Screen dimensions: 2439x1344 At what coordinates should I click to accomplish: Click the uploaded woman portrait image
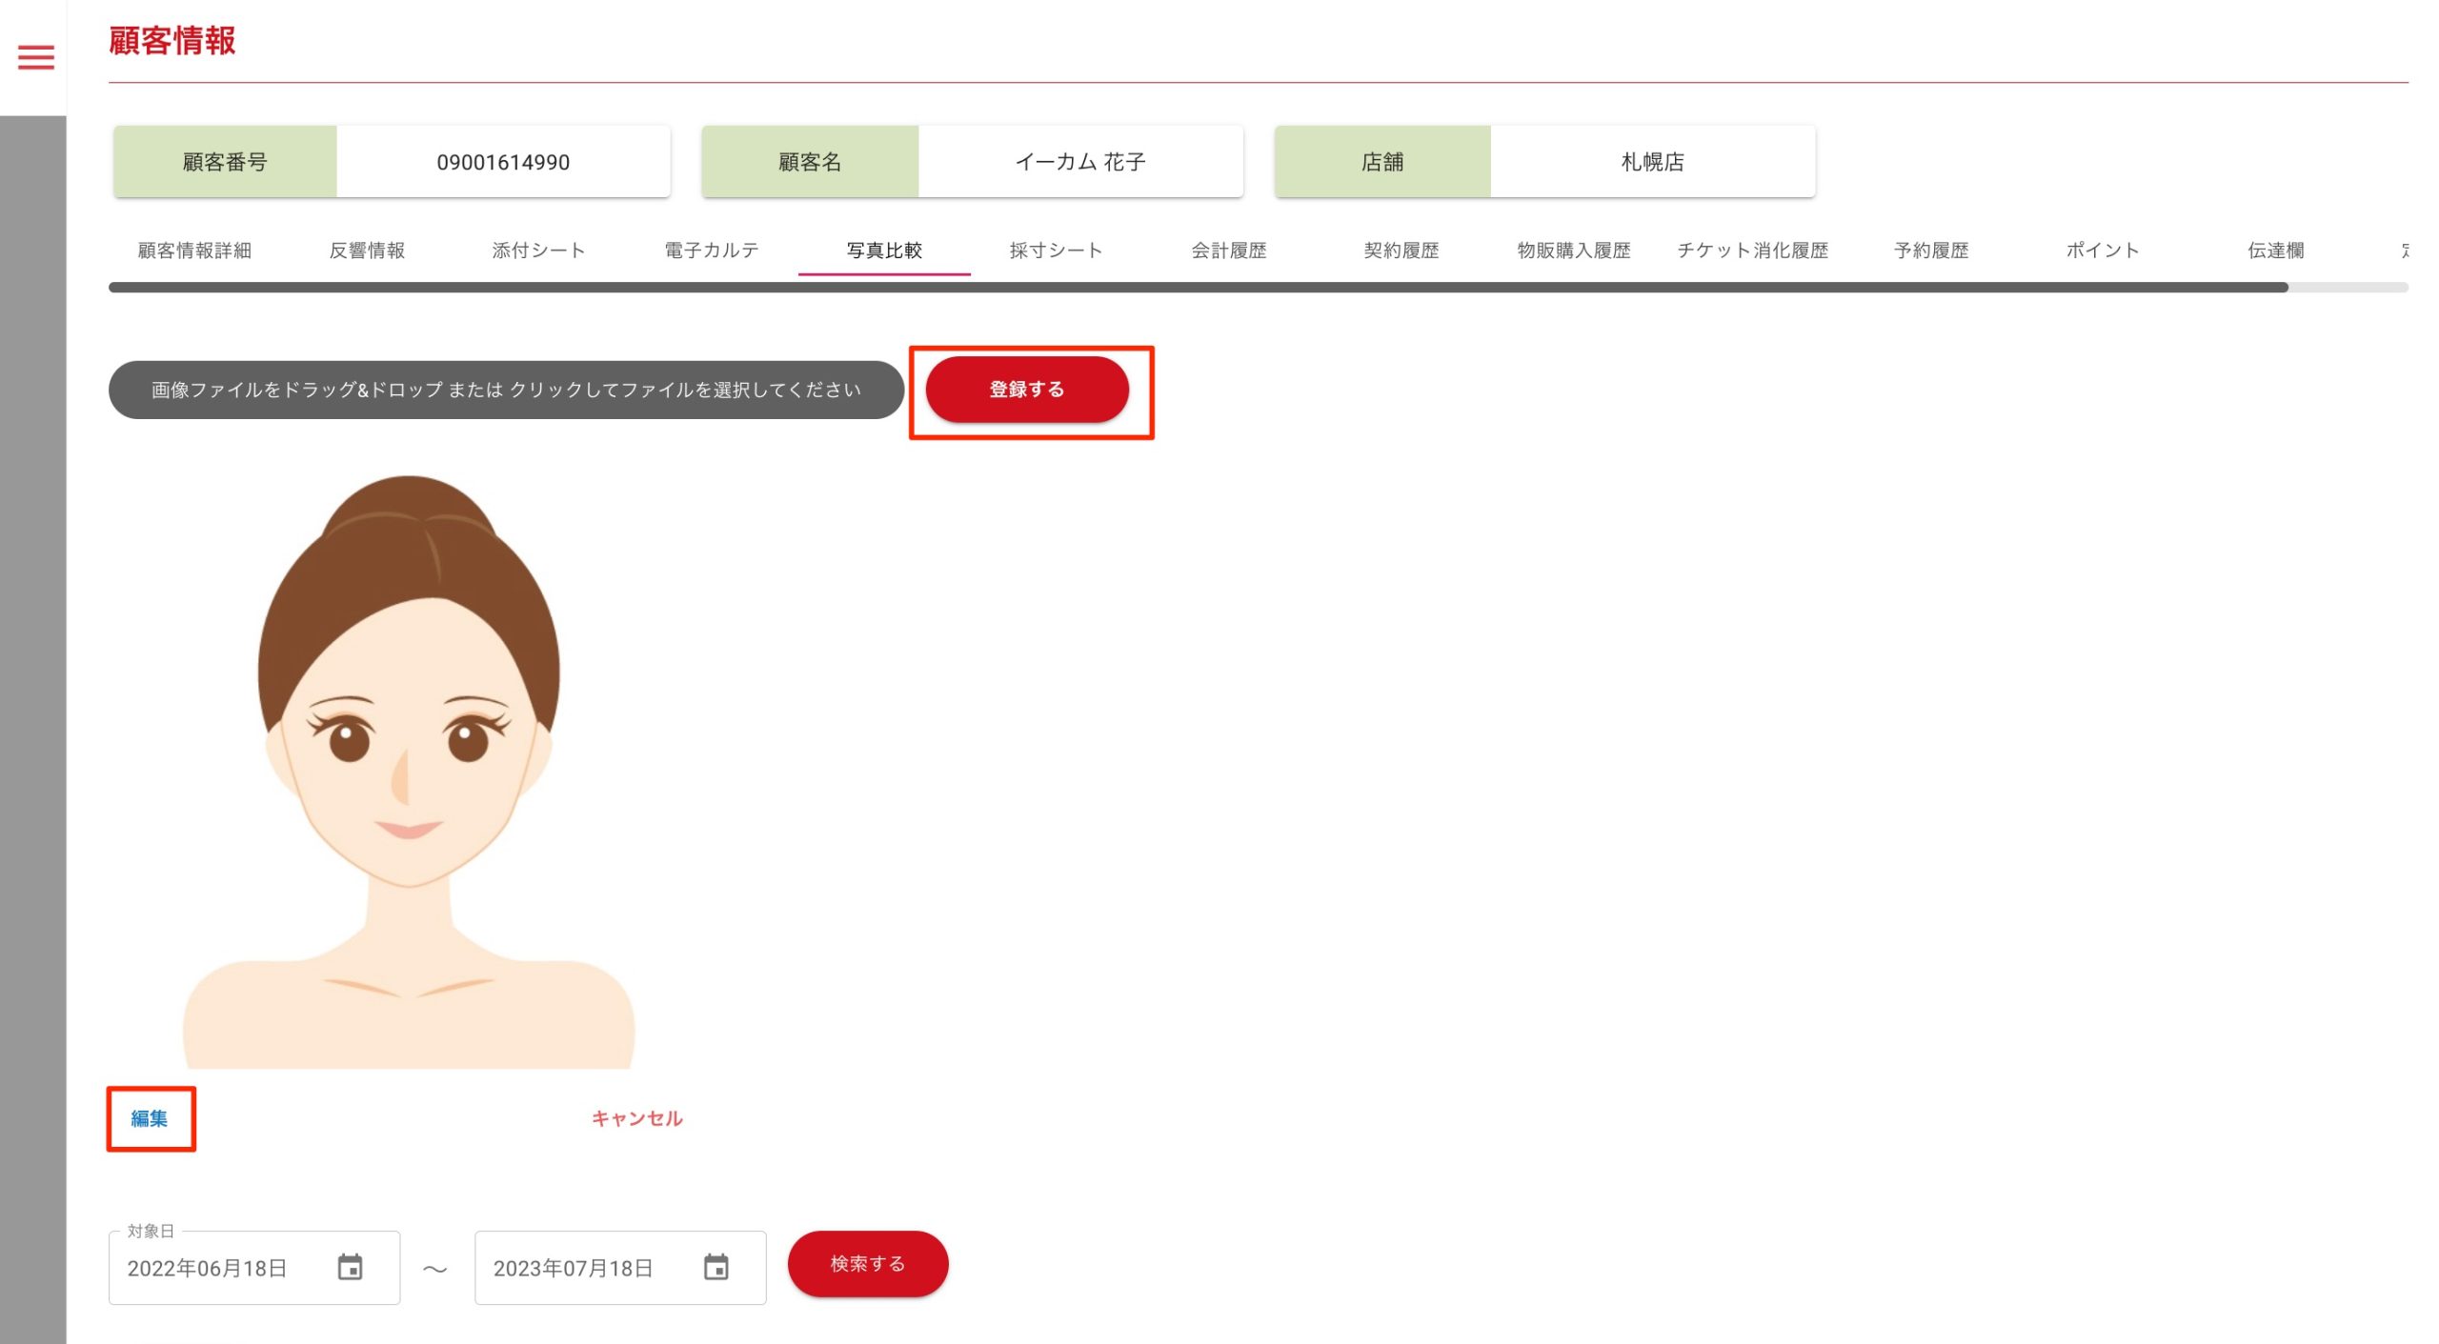408,772
